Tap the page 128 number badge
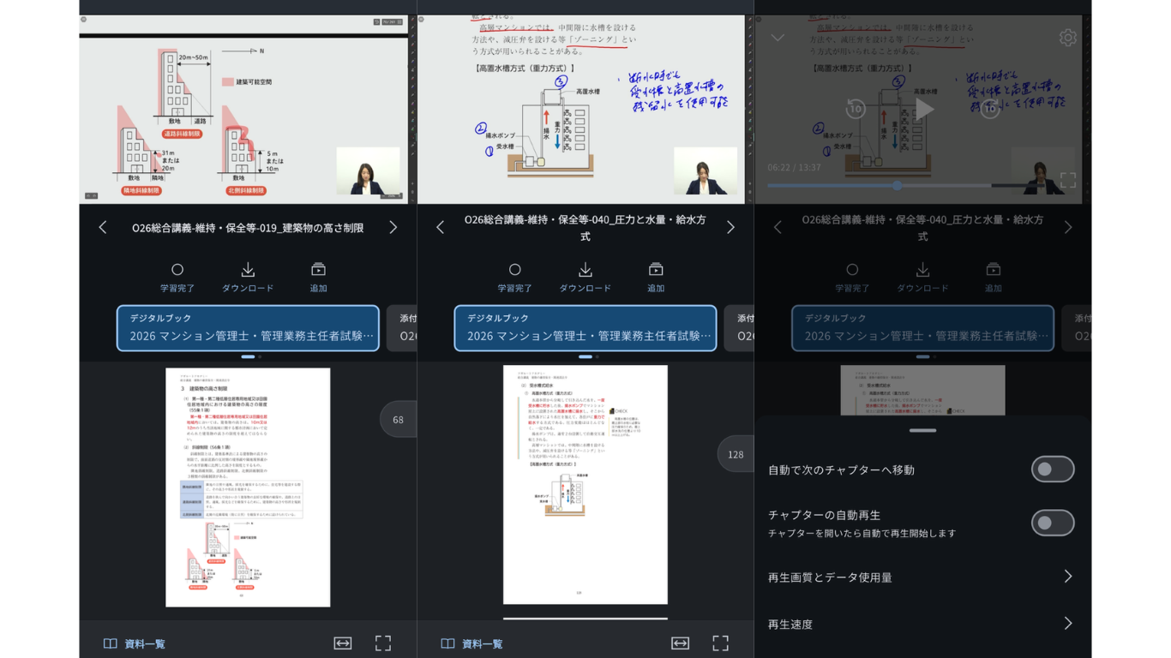Viewport: 1171px width, 658px height. tap(736, 454)
